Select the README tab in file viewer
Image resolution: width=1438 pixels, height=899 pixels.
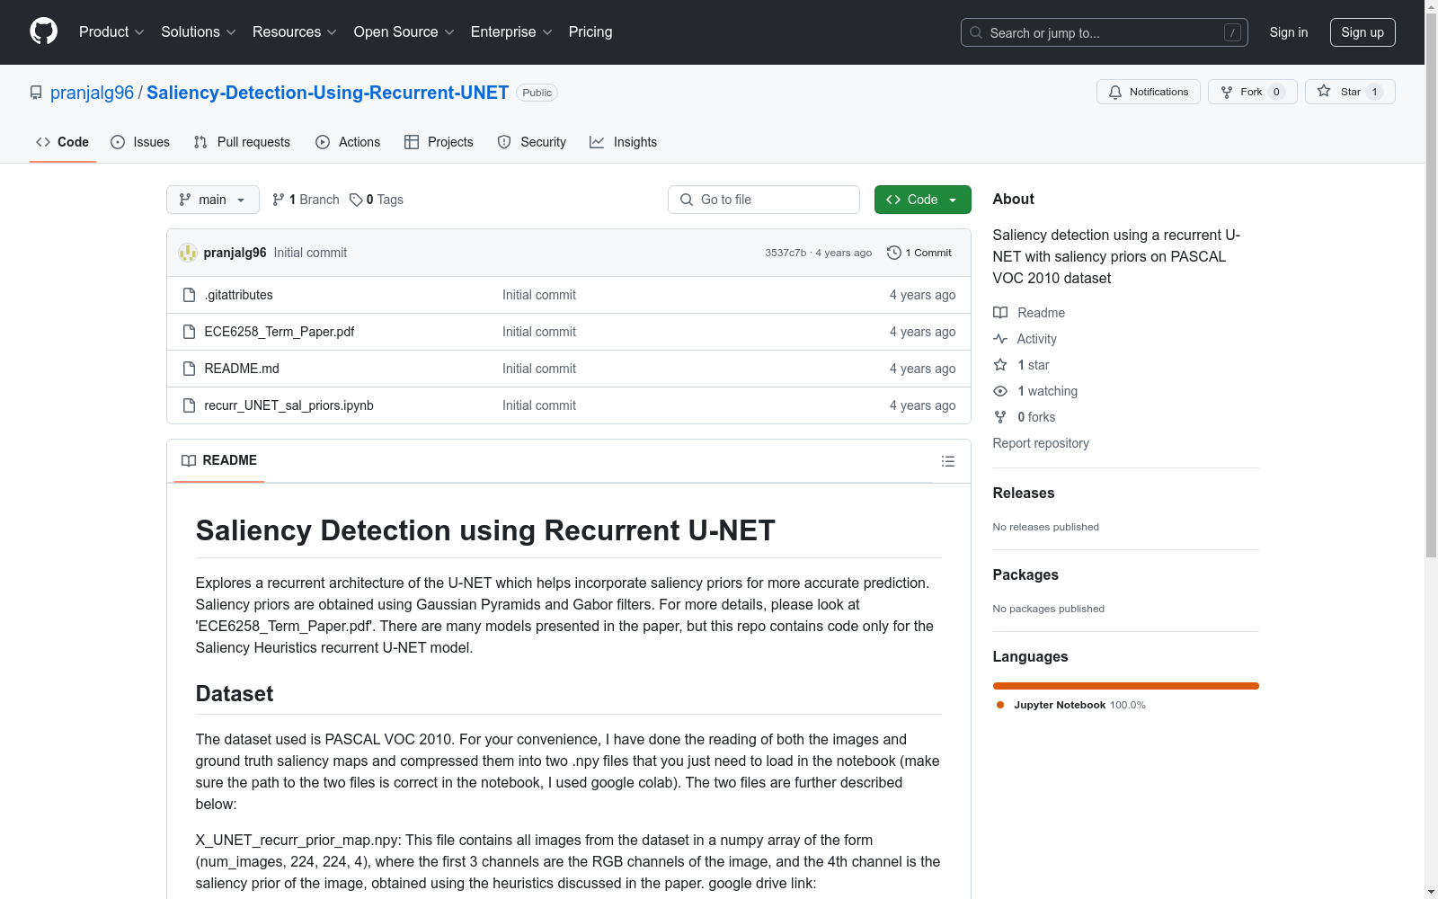point(219,460)
